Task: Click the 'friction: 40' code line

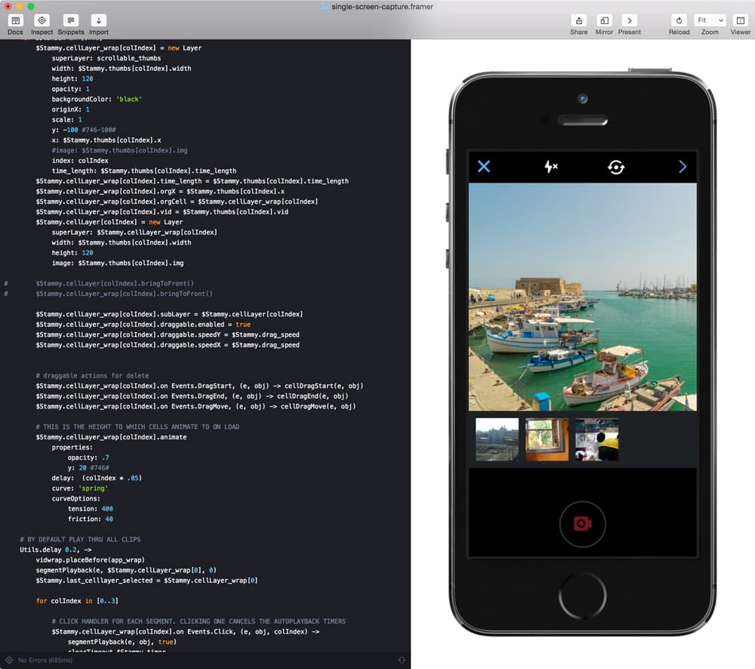Action: 91,519
